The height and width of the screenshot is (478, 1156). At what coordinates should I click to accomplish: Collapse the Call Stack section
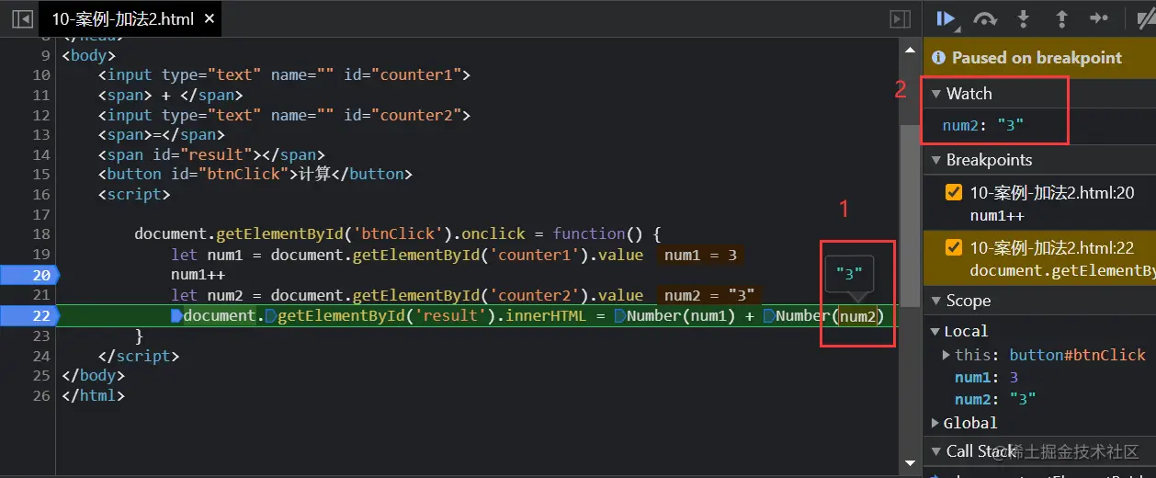[x=936, y=450]
